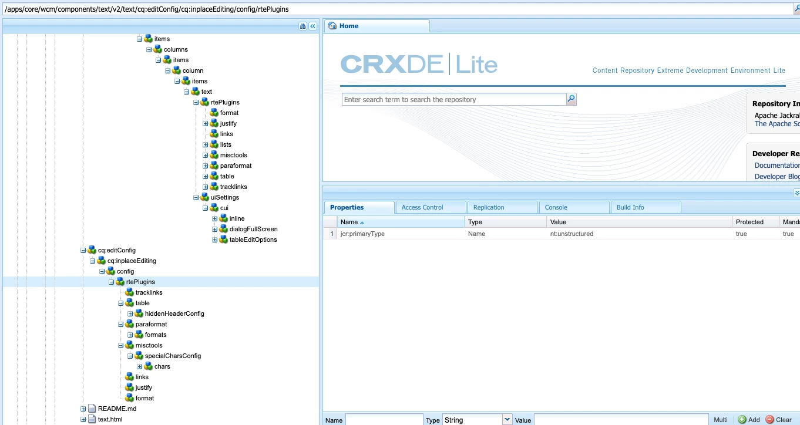Click the repository search term field
800x425 pixels.
click(454, 99)
